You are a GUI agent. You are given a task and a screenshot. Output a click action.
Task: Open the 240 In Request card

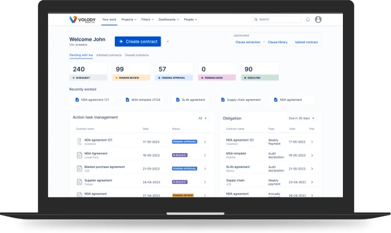click(x=88, y=72)
